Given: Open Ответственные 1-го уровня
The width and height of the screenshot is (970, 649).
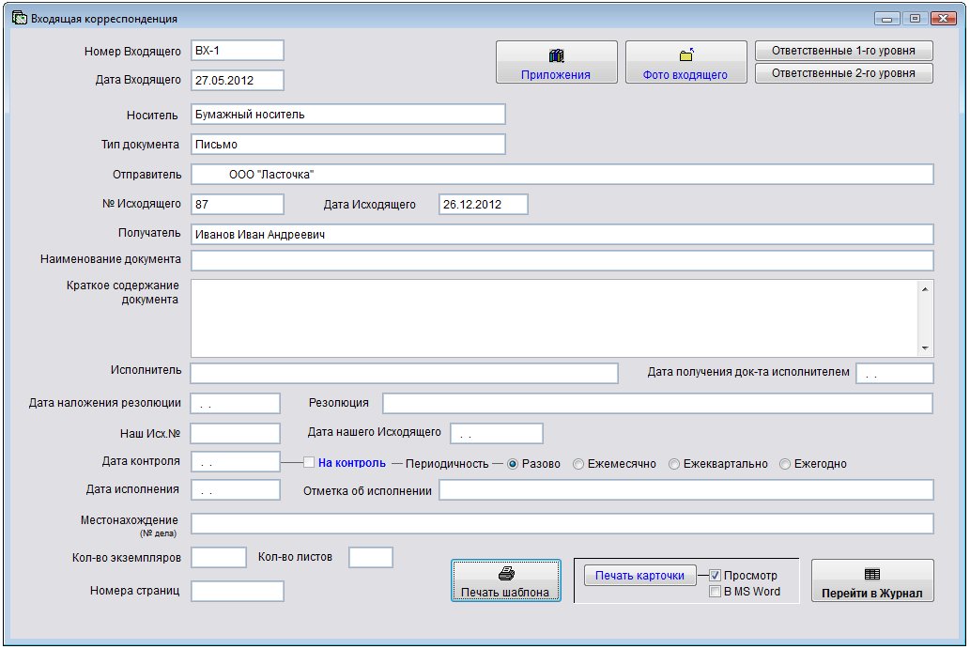Looking at the screenshot, I should click(843, 51).
